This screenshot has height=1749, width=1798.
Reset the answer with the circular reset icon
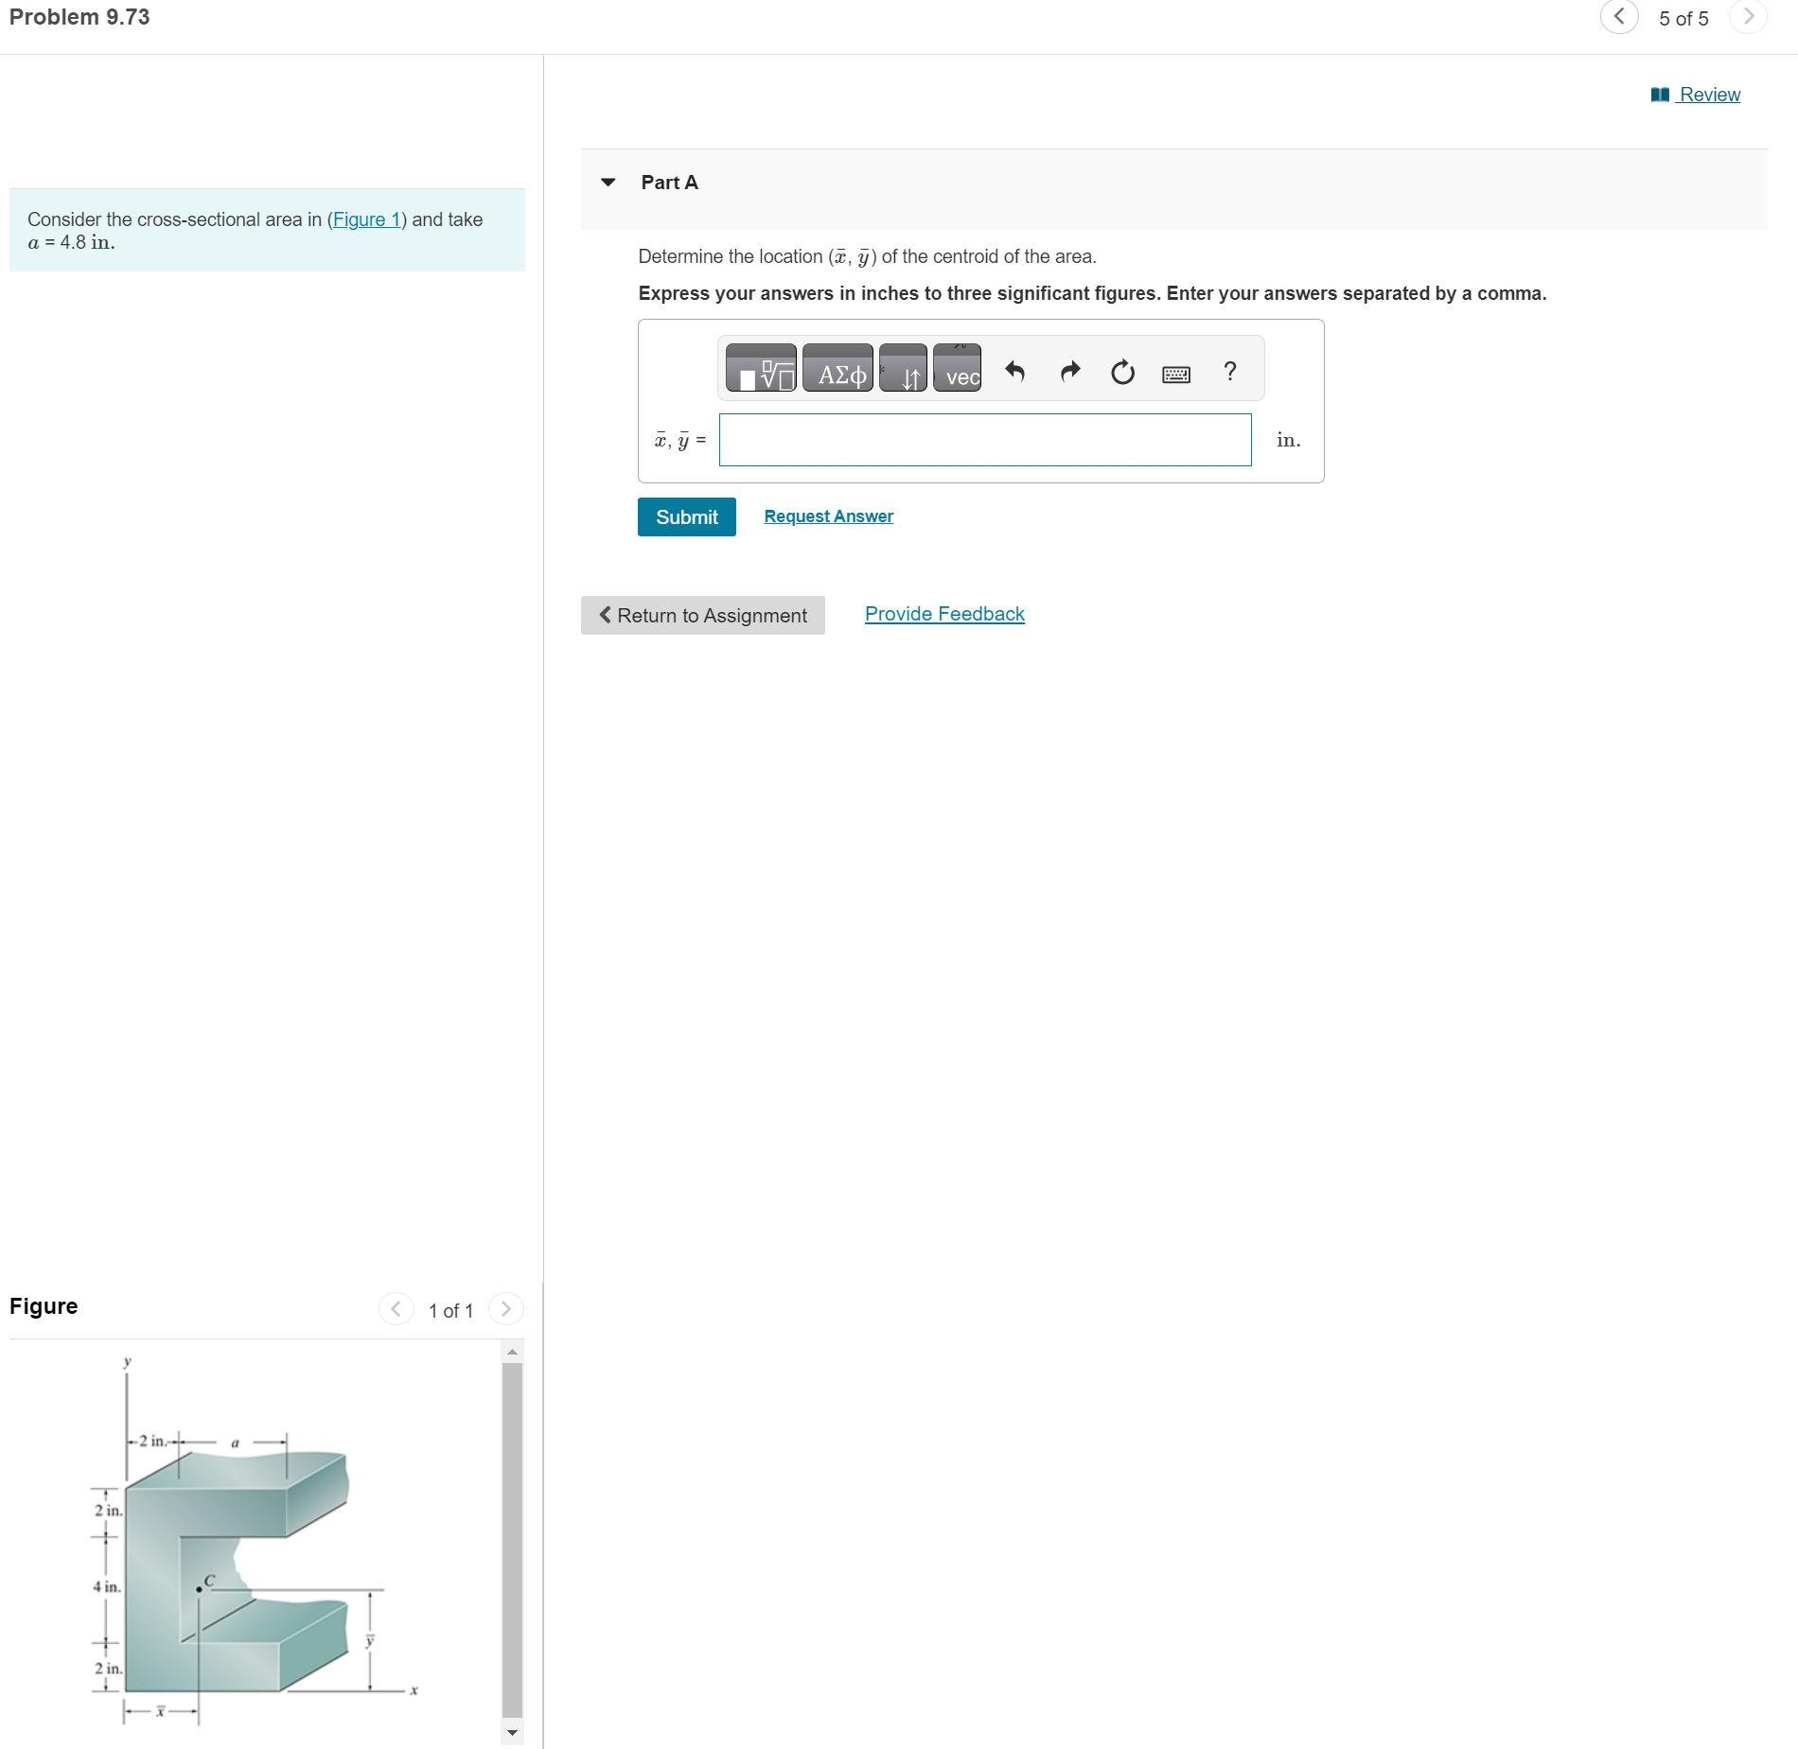click(x=1121, y=372)
